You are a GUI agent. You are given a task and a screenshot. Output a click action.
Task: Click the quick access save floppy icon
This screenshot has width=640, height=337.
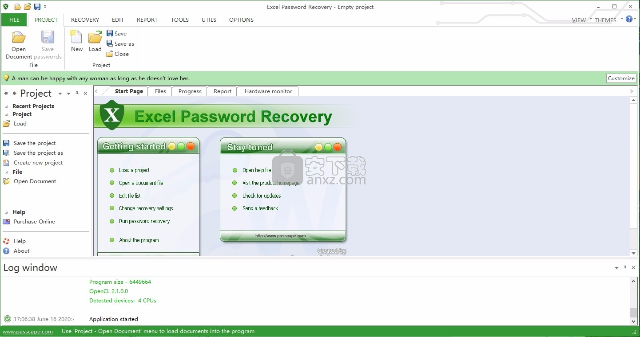[37, 7]
